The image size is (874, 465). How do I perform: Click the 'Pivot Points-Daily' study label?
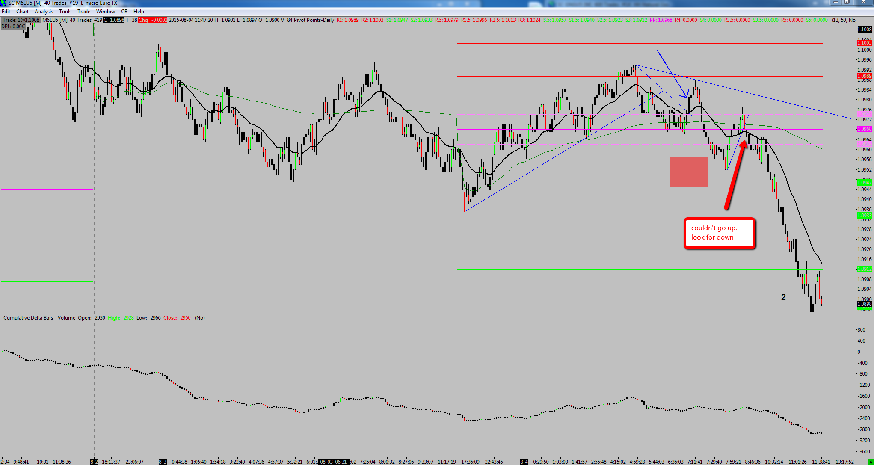[x=314, y=20]
